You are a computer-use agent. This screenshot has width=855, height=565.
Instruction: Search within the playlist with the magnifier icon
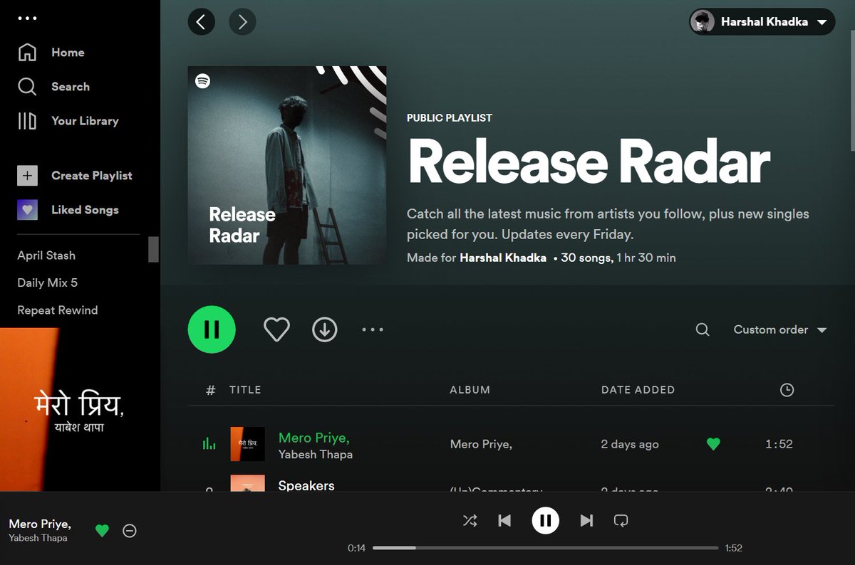point(703,329)
